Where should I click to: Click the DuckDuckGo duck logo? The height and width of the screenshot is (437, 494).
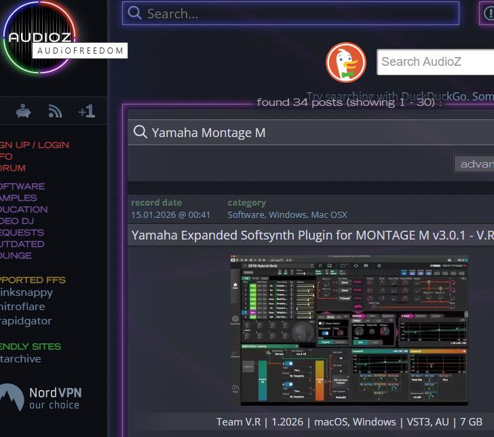tap(346, 62)
